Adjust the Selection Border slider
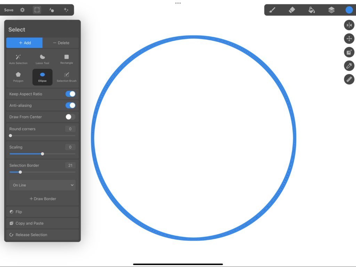The width and height of the screenshot is (356, 267). coord(20,172)
